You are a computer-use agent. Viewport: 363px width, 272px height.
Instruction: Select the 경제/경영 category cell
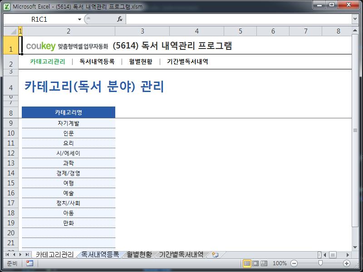69,173
